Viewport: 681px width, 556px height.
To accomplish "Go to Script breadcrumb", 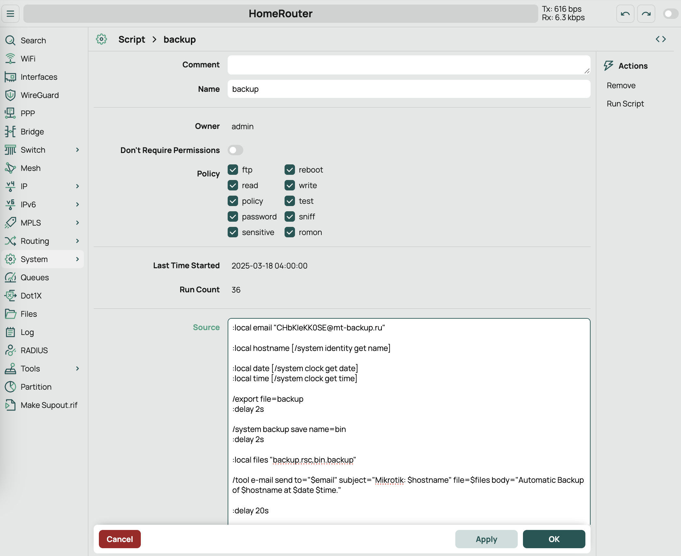I will [x=132, y=39].
